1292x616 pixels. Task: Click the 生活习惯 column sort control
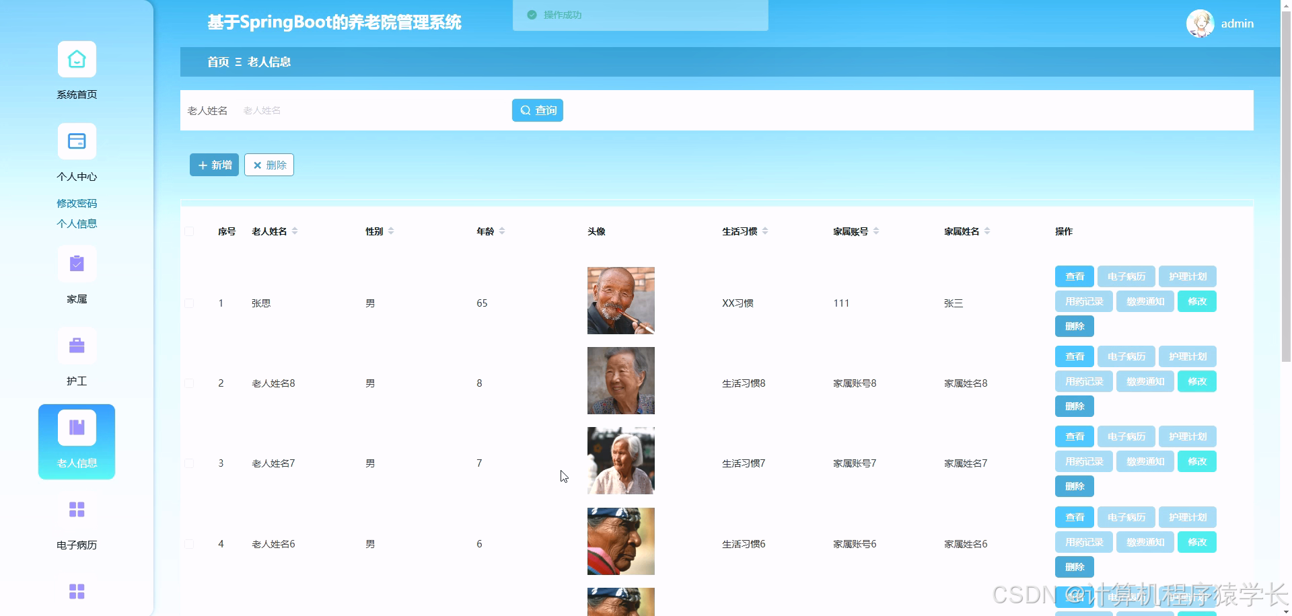766,231
